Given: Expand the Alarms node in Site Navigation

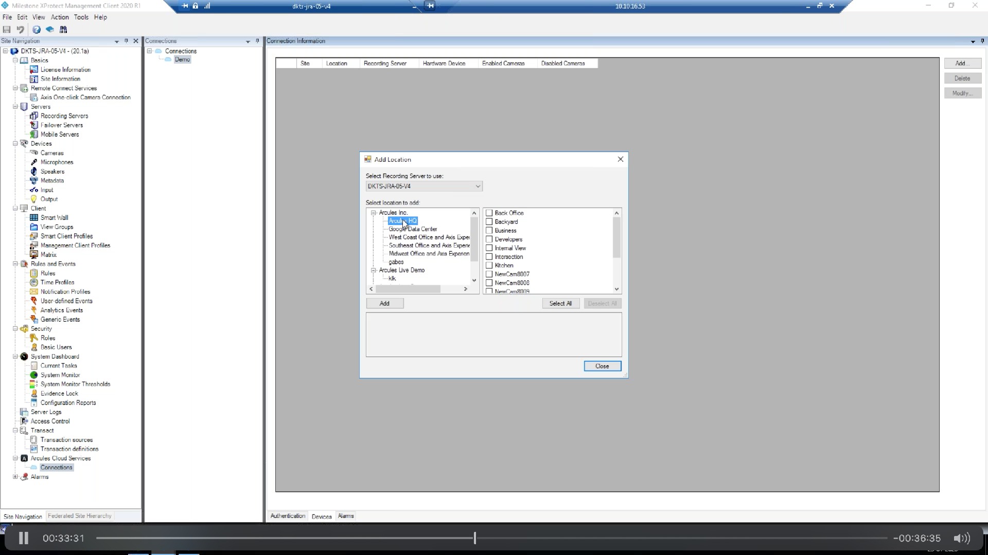Looking at the screenshot, I should coord(15,476).
